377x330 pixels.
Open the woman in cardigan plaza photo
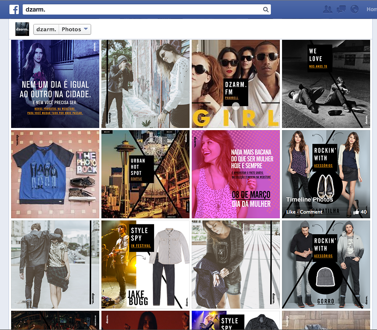pyautogui.click(x=236, y=265)
